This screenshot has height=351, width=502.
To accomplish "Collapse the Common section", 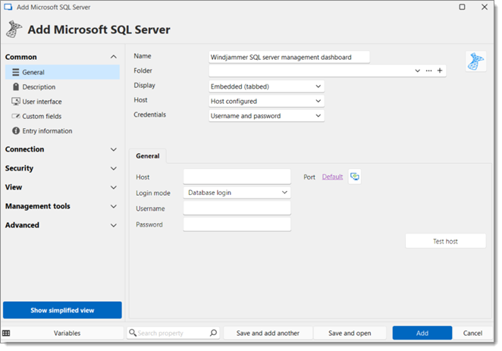I will [113, 57].
